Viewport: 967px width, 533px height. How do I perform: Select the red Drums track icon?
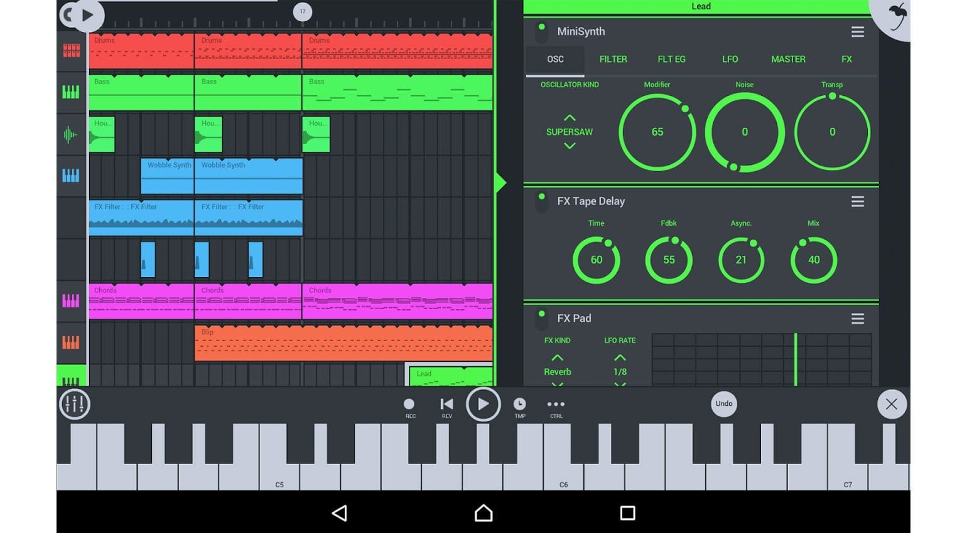click(x=71, y=51)
